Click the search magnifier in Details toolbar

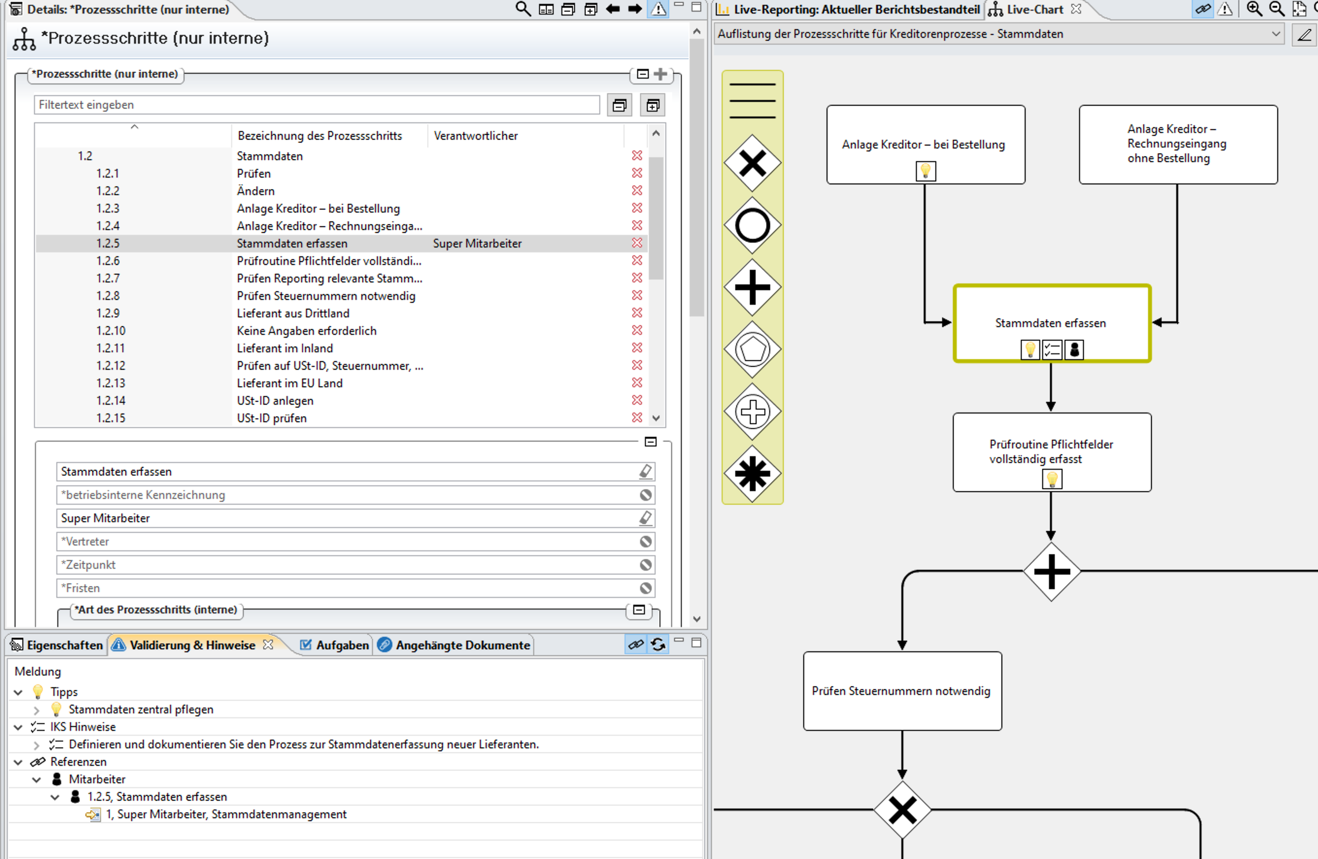pyautogui.click(x=523, y=9)
